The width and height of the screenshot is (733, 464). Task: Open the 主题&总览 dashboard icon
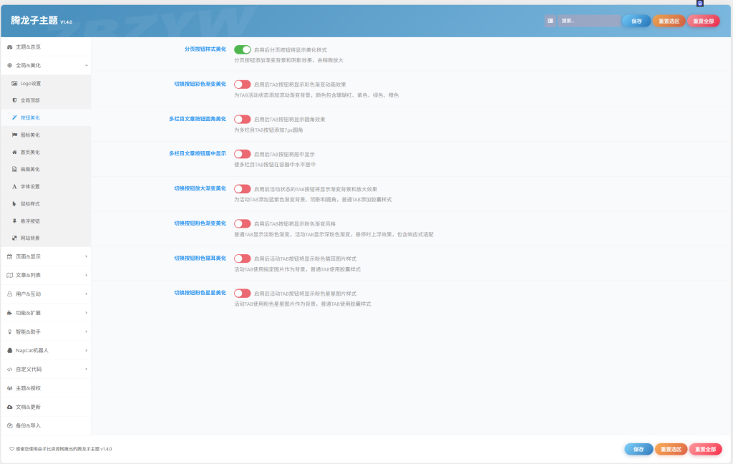[x=9, y=47]
